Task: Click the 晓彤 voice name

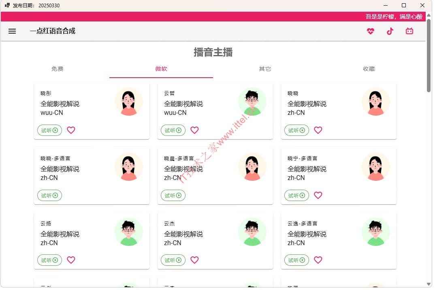Action: 46,93
